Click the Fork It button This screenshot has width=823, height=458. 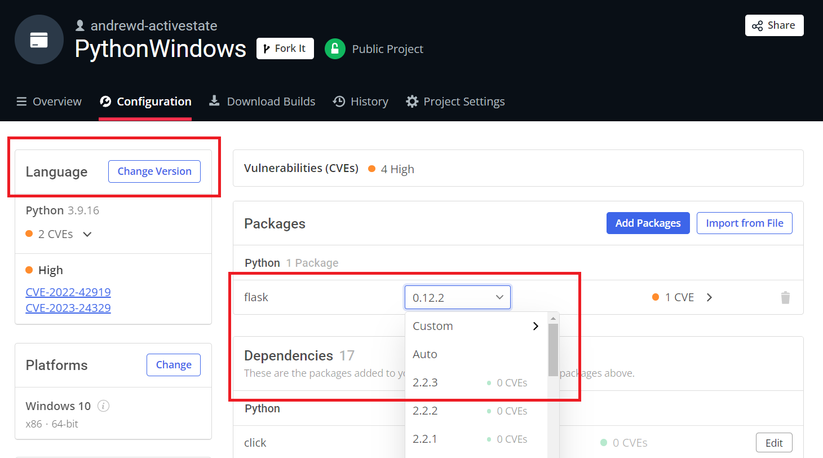pyautogui.click(x=285, y=49)
